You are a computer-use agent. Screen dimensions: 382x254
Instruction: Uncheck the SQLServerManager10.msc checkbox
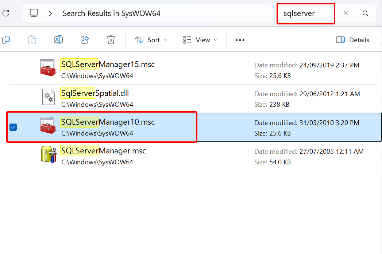click(x=13, y=127)
